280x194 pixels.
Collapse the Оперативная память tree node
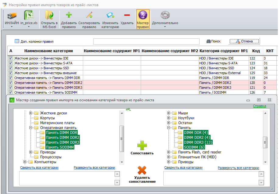coord(30,128)
